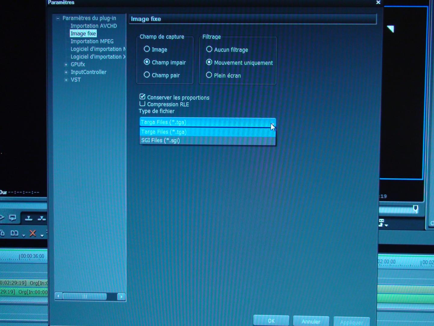Open the dropdown arrow beside the red X icon

(x=42, y=235)
